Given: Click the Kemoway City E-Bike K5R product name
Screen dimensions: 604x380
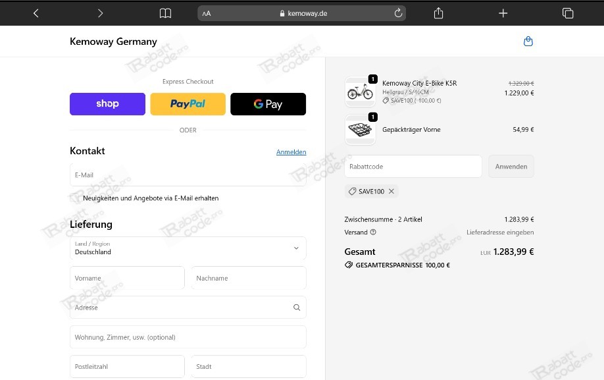Looking at the screenshot, I should pos(420,83).
